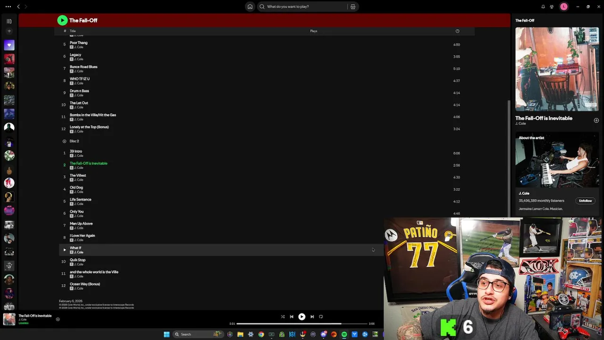The height and width of the screenshot is (340, 604).
Task: Select the track and the whole world is the Ville
Action: point(94,272)
